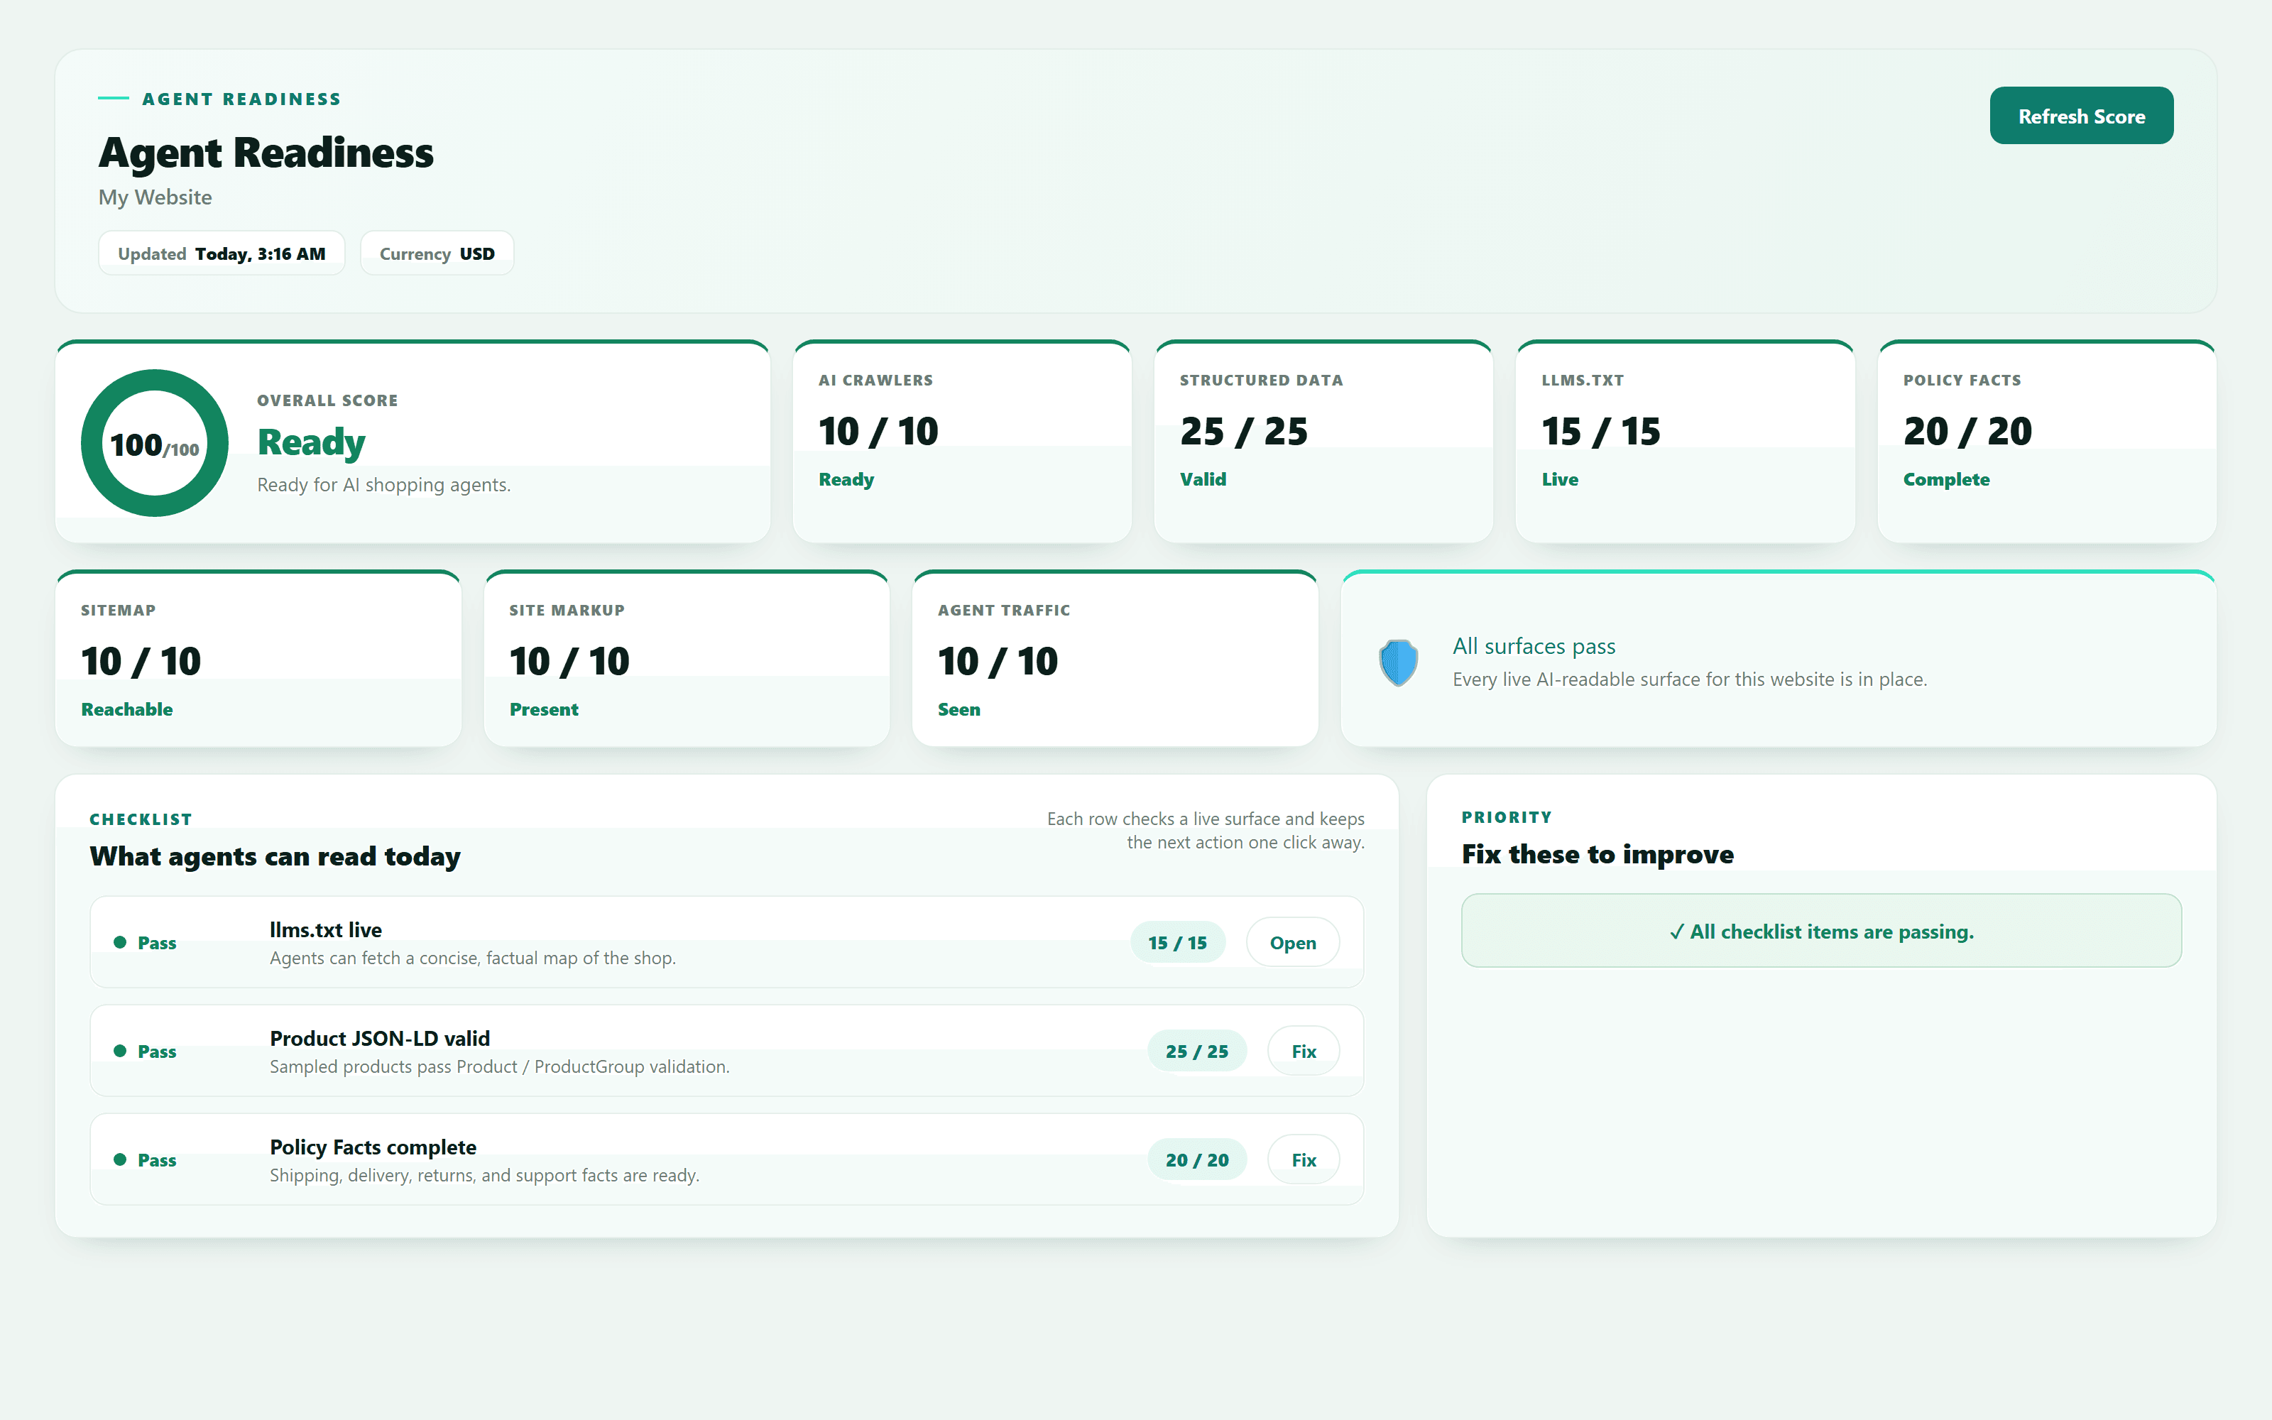This screenshot has height=1420, width=2272.
Task: Open the LLMS.TXT 15 / 15 card
Action: [1684, 442]
